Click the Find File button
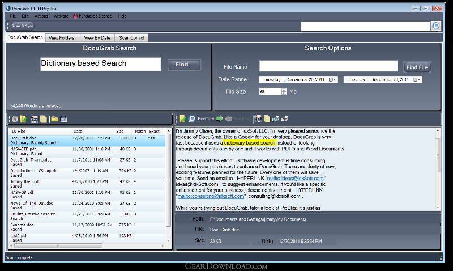The image size is (453, 271). coord(417,67)
